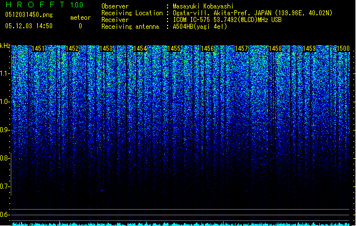Viewport: 356px width, 226px height.
Task: Click the 1453 time marker
Action: click(x=106, y=49)
